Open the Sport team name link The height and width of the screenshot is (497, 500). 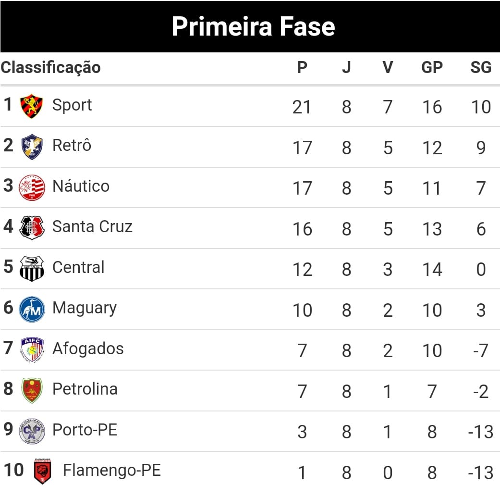click(72, 105)
